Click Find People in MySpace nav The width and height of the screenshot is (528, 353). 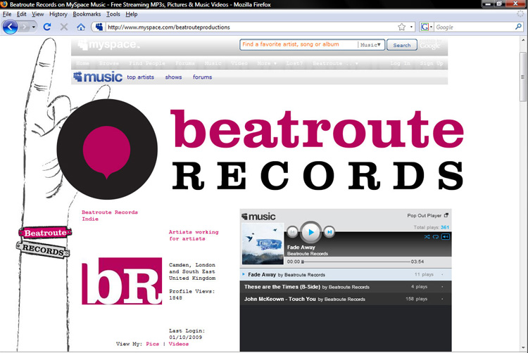(147, 63)
